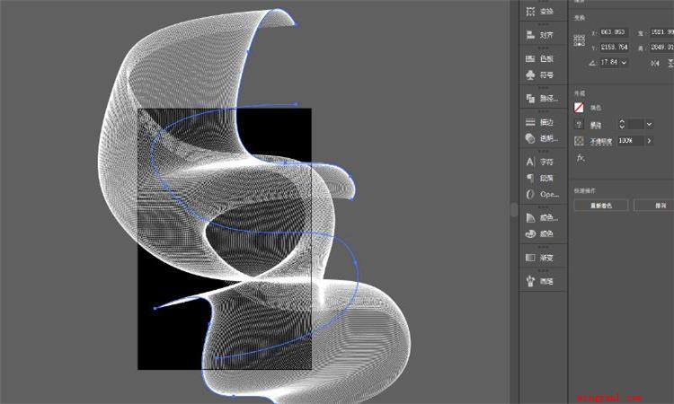Open the Gradient (渐变) panel icon
The image size is (674, 404).
[530, 258]
